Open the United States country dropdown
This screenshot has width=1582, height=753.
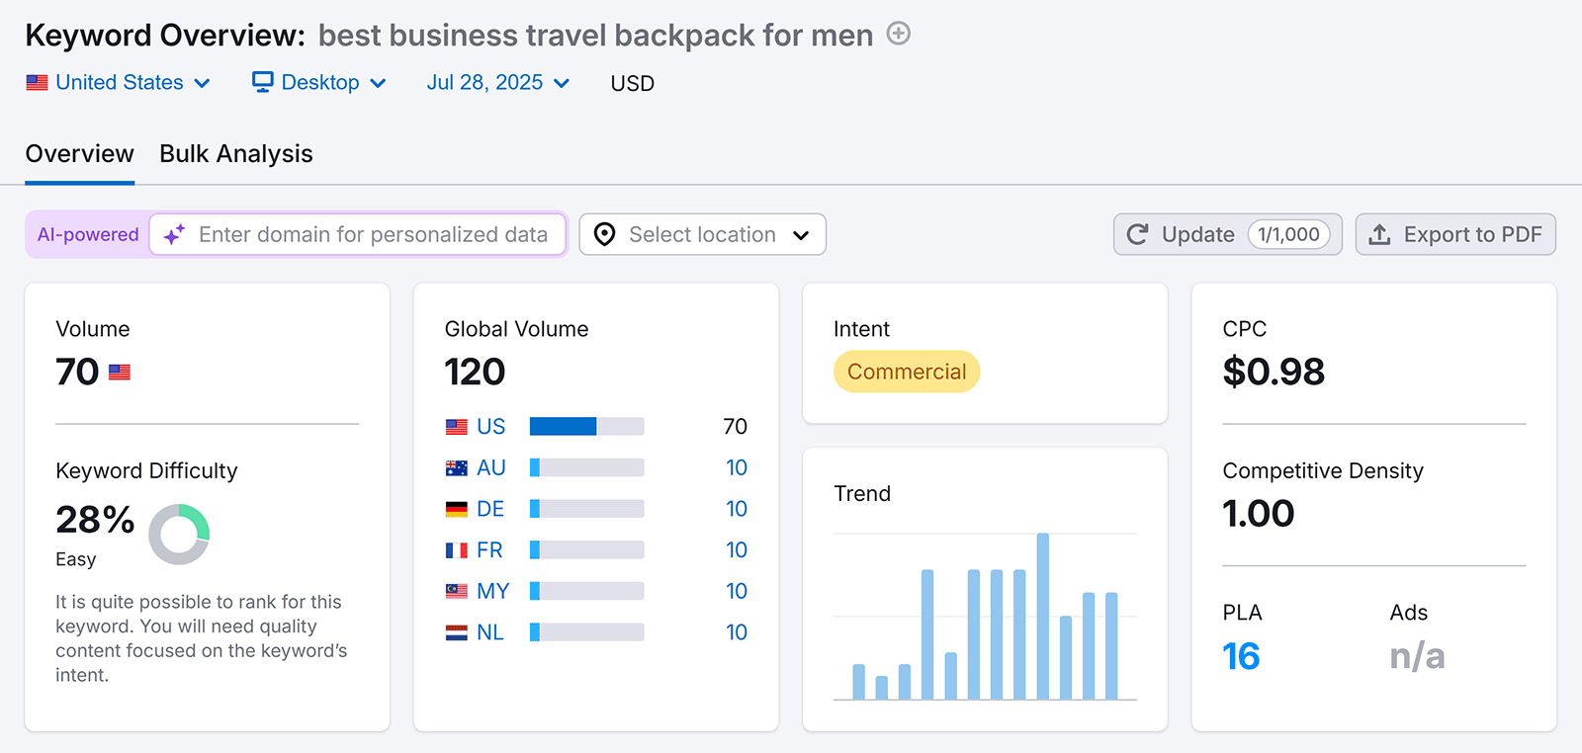click(119, 83)
